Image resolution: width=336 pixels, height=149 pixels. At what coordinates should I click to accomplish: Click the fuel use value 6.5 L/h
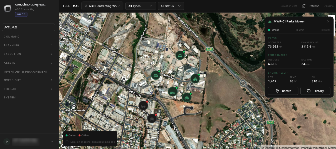(273, 64)
